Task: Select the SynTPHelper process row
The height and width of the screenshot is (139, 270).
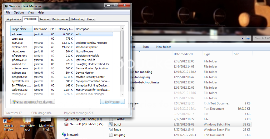Action: [x=62, y=85]
